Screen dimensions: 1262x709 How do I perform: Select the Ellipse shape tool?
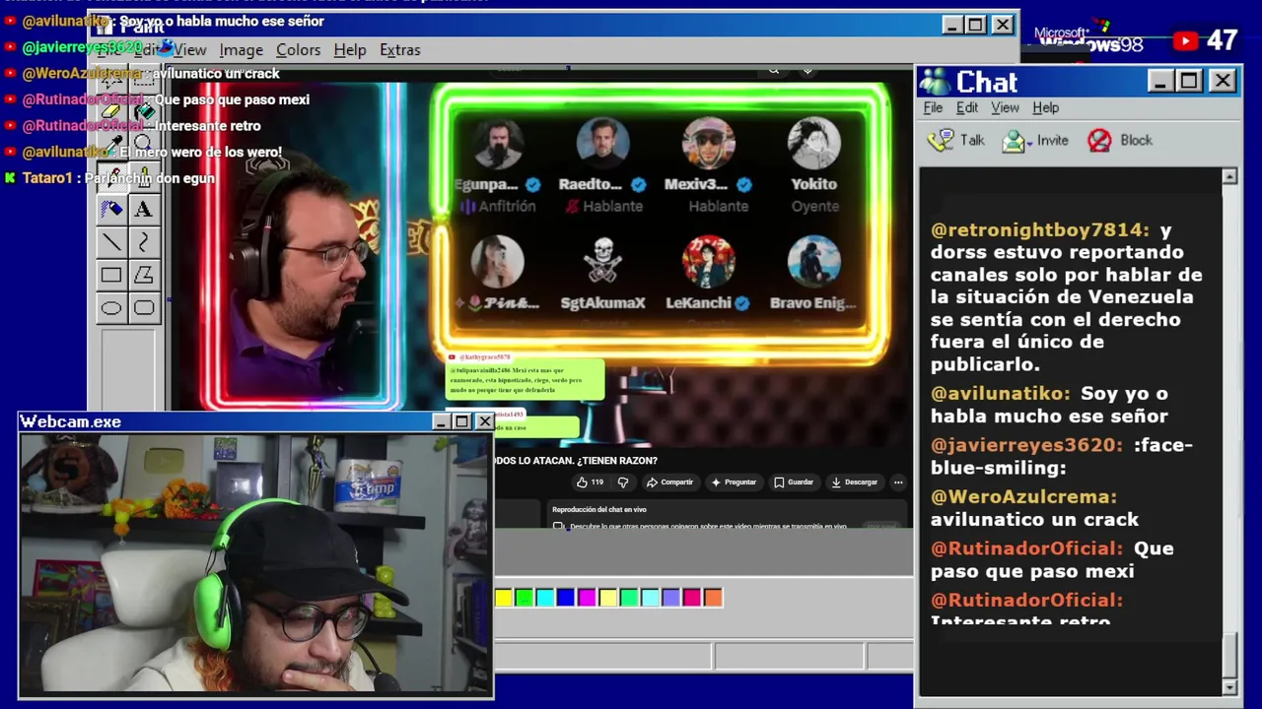coord(111,308)
